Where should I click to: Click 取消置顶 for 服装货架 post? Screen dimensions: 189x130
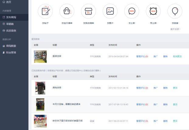pos(177,56)
